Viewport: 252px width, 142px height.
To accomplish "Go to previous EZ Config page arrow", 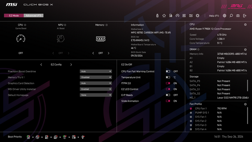I will point(41,64).
